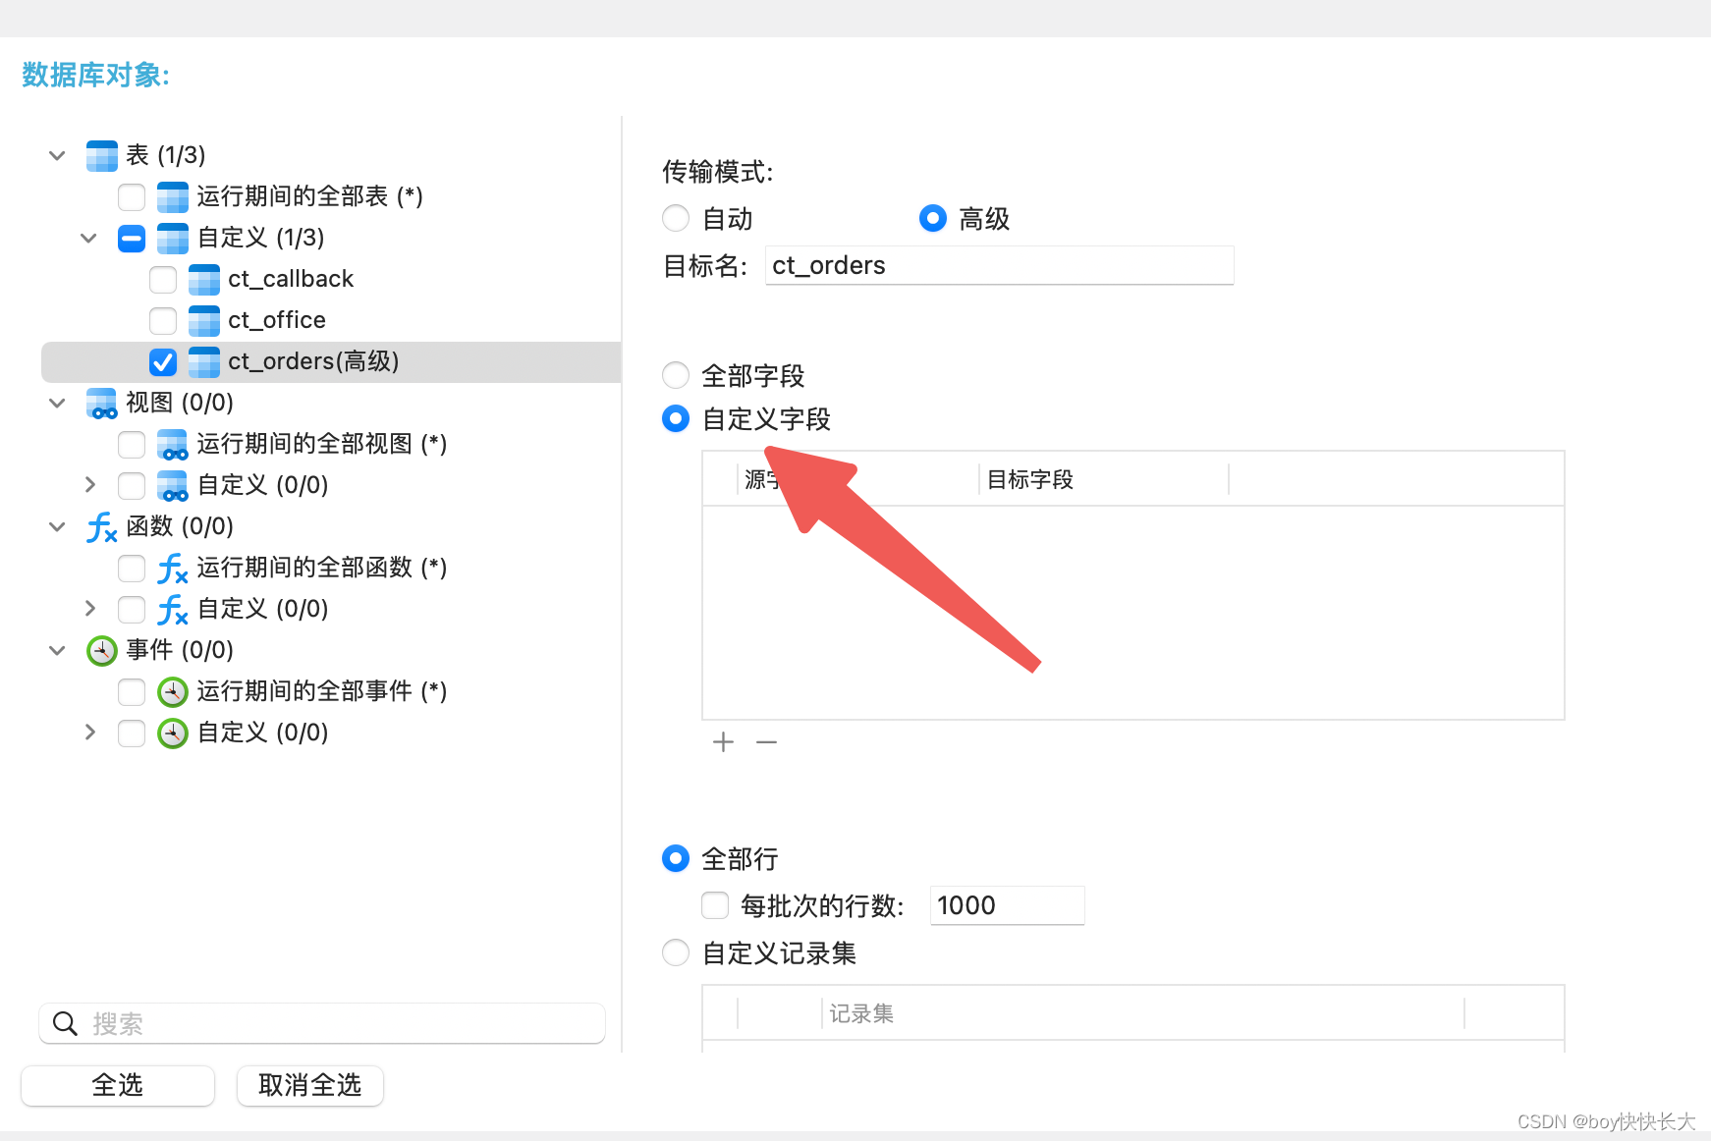Click the table icon next to ct_office

202,320
